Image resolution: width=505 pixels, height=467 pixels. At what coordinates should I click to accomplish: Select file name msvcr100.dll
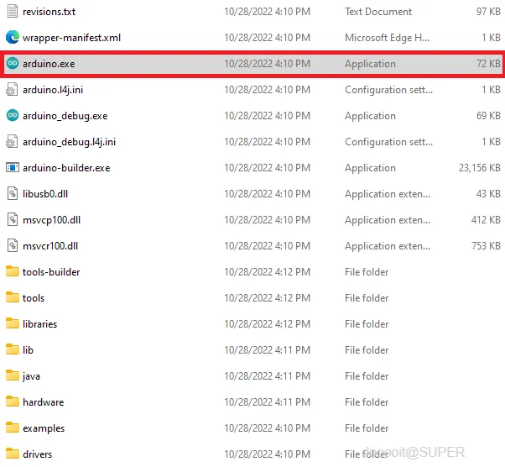pyautogui.click(x=50, y=246)
